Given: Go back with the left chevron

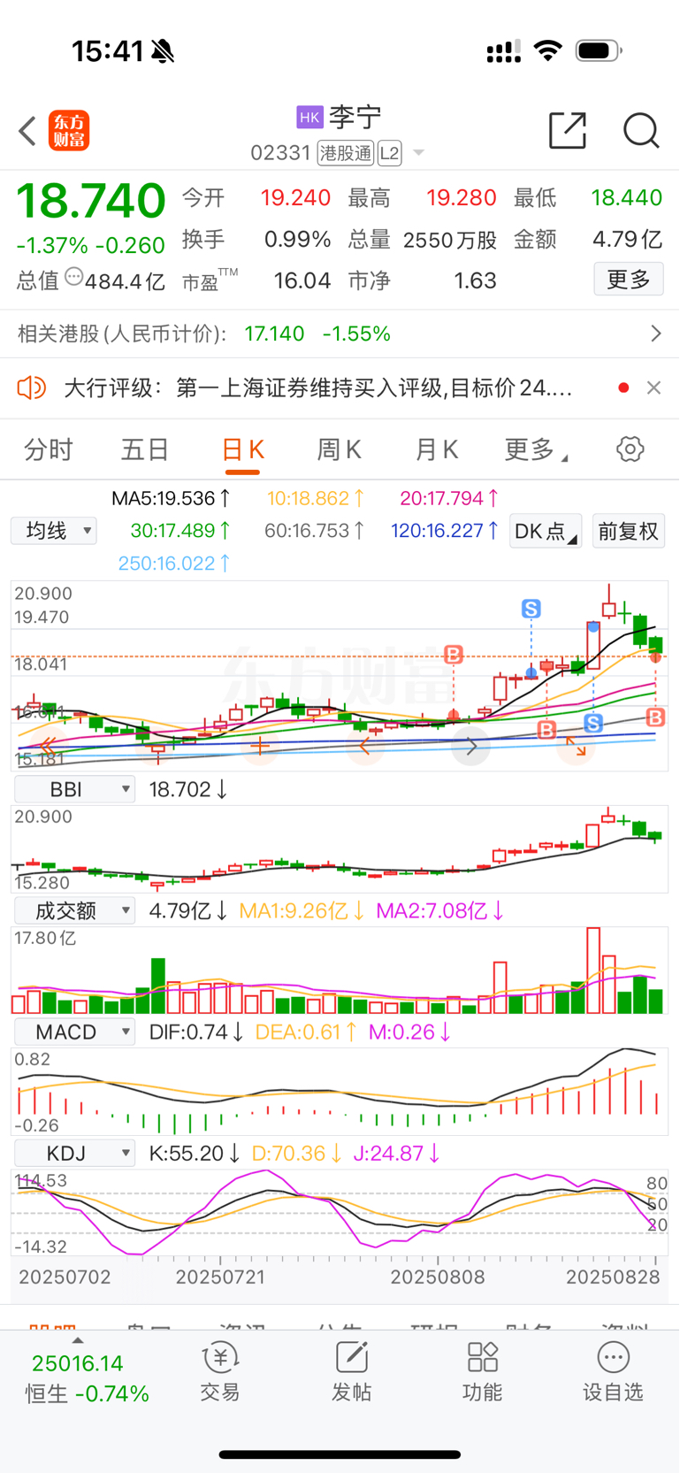Looking at the screenshot, I should (x=27, y=131).
